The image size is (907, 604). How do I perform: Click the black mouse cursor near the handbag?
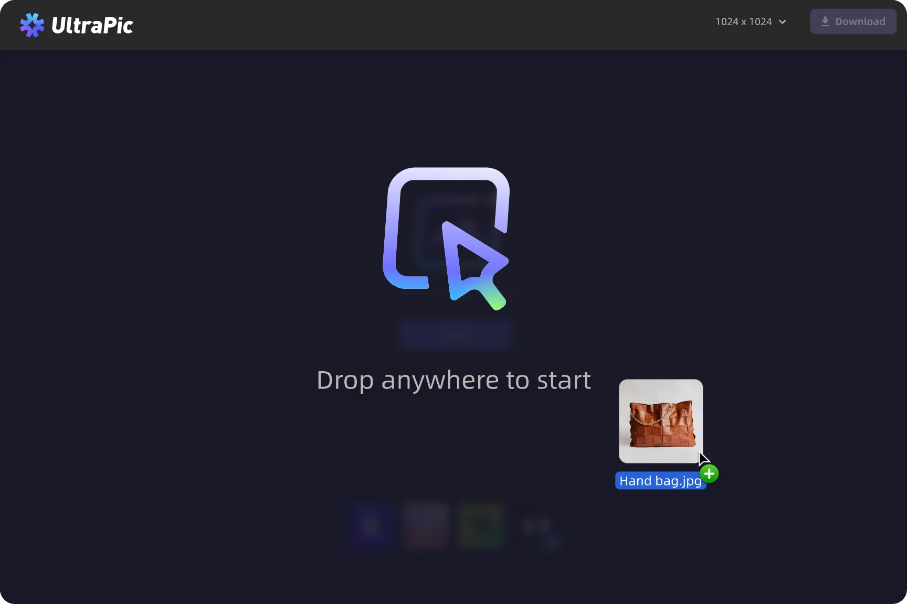pyautogui.click(x=703, y=458)
